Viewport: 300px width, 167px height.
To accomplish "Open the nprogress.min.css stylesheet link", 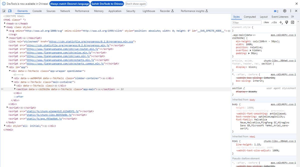I will pyautogui.click(x=91, y=42).
